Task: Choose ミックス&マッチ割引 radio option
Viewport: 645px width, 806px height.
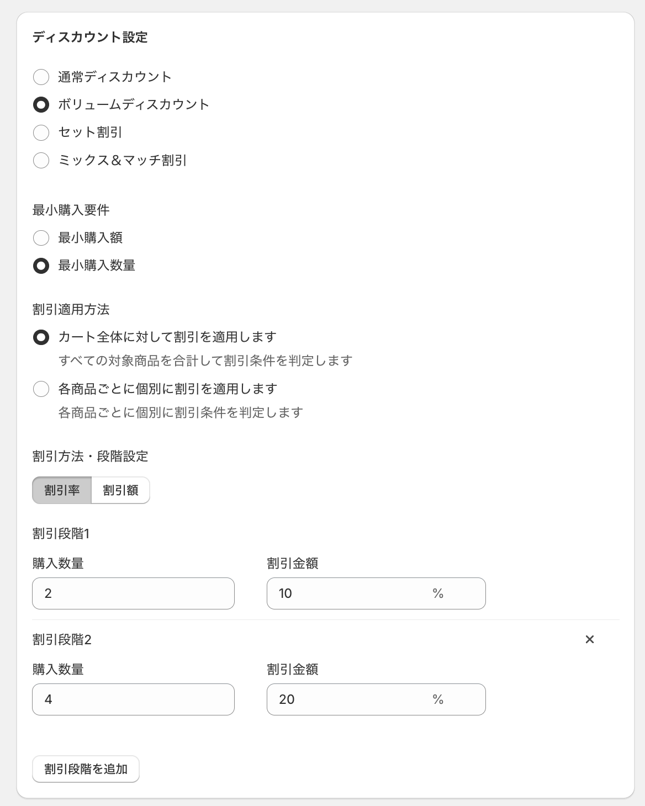Action: coord(41,161)
